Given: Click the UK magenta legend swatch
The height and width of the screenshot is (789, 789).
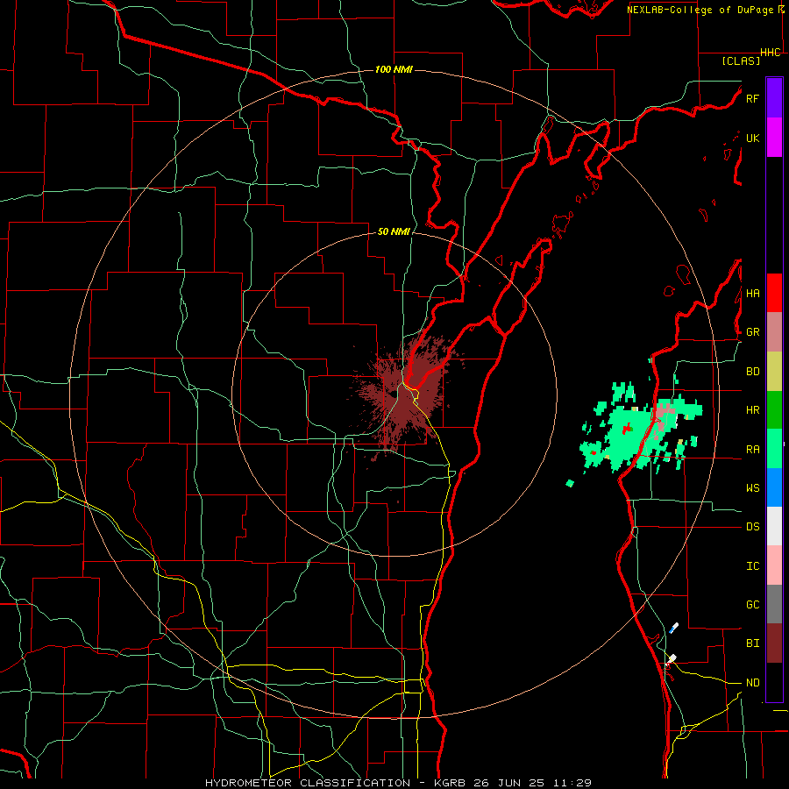Looking at the screenshot, I should (x=774, y=138).
